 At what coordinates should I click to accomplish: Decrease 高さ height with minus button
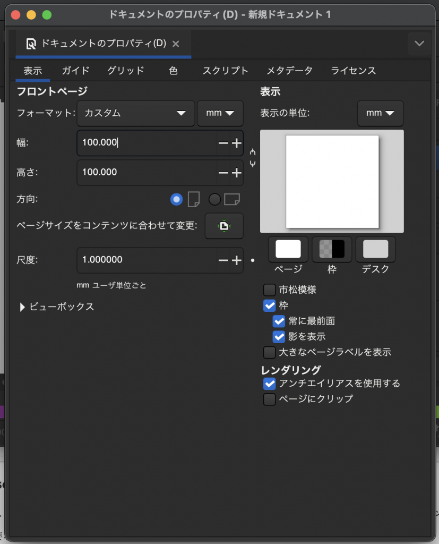point(223,173)
